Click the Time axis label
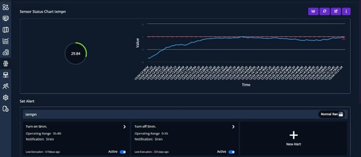 coord(246,85)
